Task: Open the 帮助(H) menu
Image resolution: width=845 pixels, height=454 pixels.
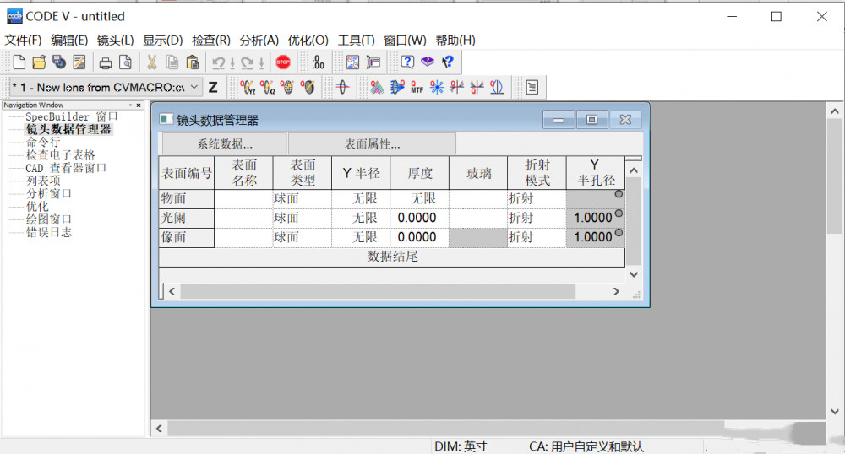Action: (456, 41)
